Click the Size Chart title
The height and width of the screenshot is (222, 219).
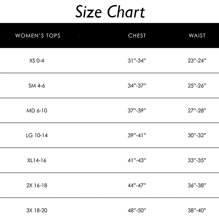point(110,12)
